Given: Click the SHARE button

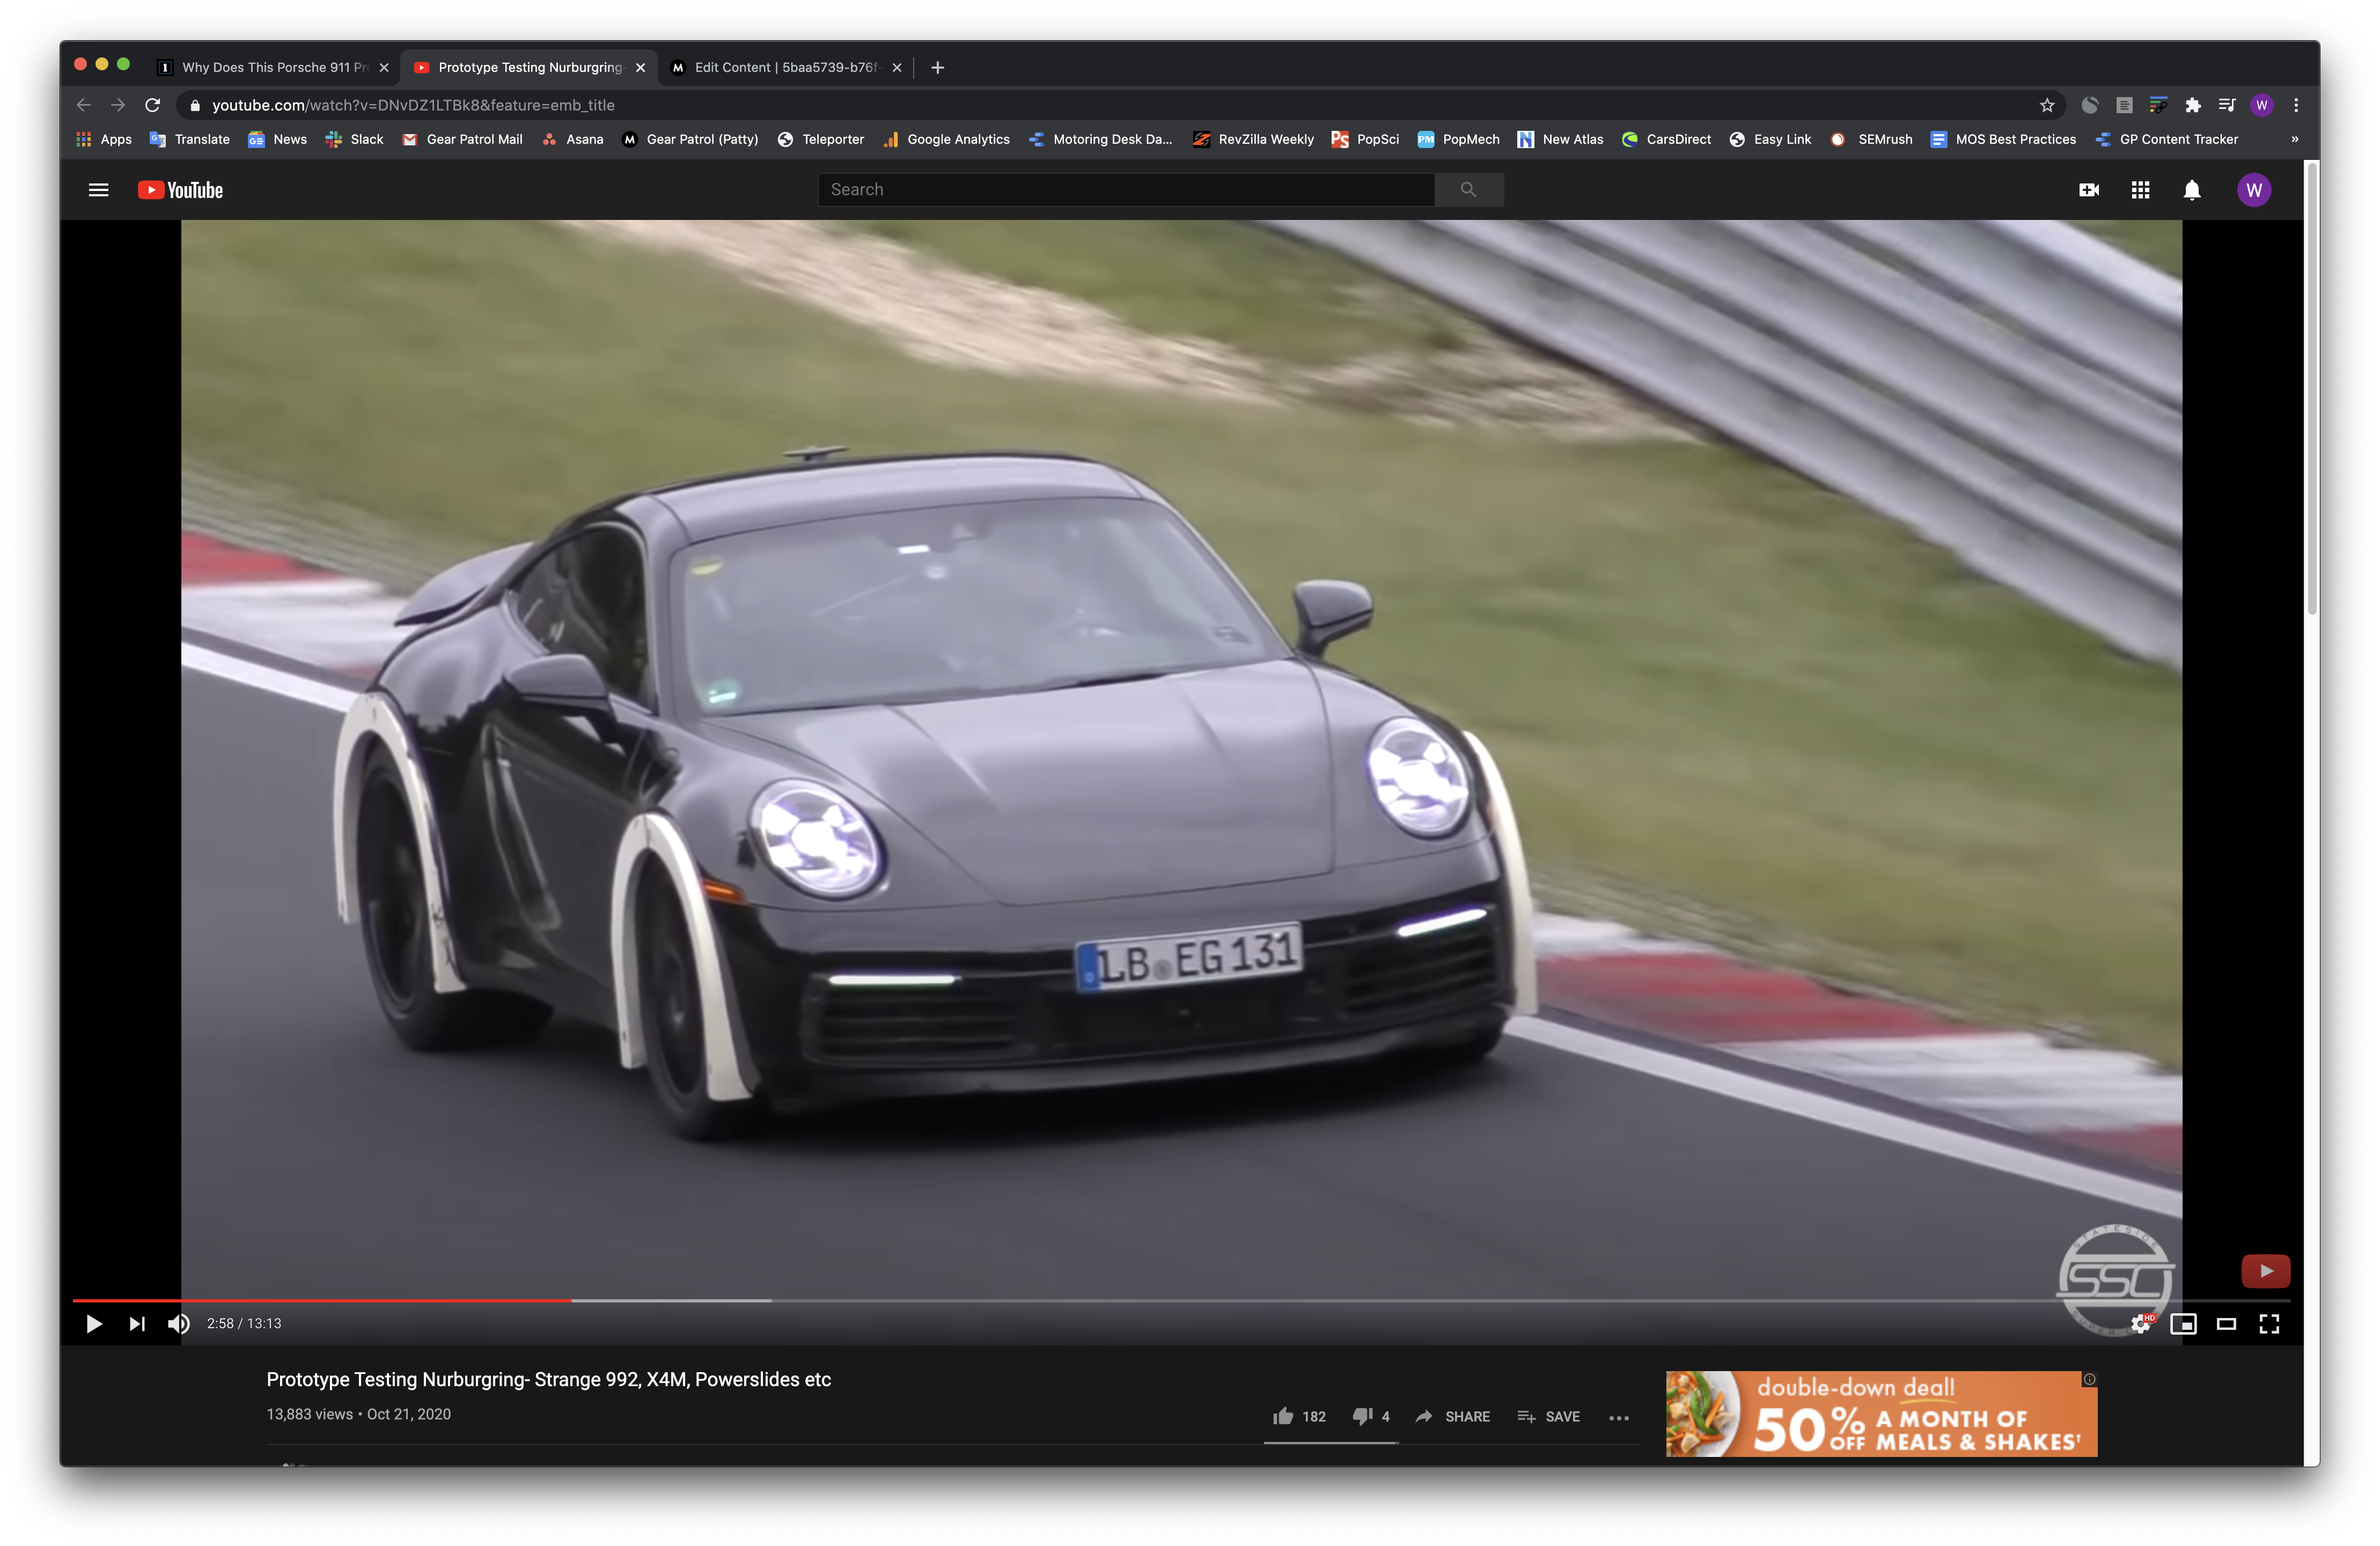Looking at the screenshot, I should coord(1453,1416).
